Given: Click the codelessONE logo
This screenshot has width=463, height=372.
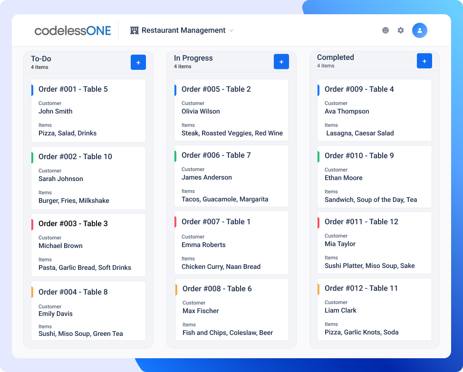Looking at the screenshot, I should (x=73, y=31).
